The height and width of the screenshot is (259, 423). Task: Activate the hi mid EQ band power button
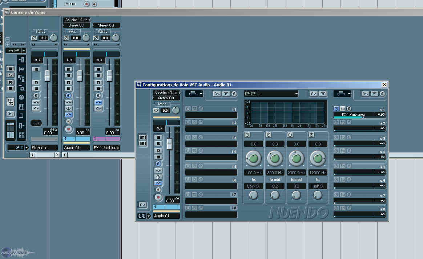click(x=290, y=135)
